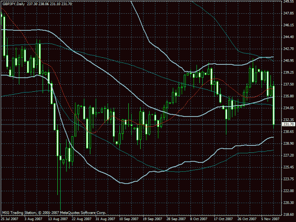Image resolution: width=296 pixels, height=222 pixels.
Task: Click the 246.15 price axis label
Action: 289,25
